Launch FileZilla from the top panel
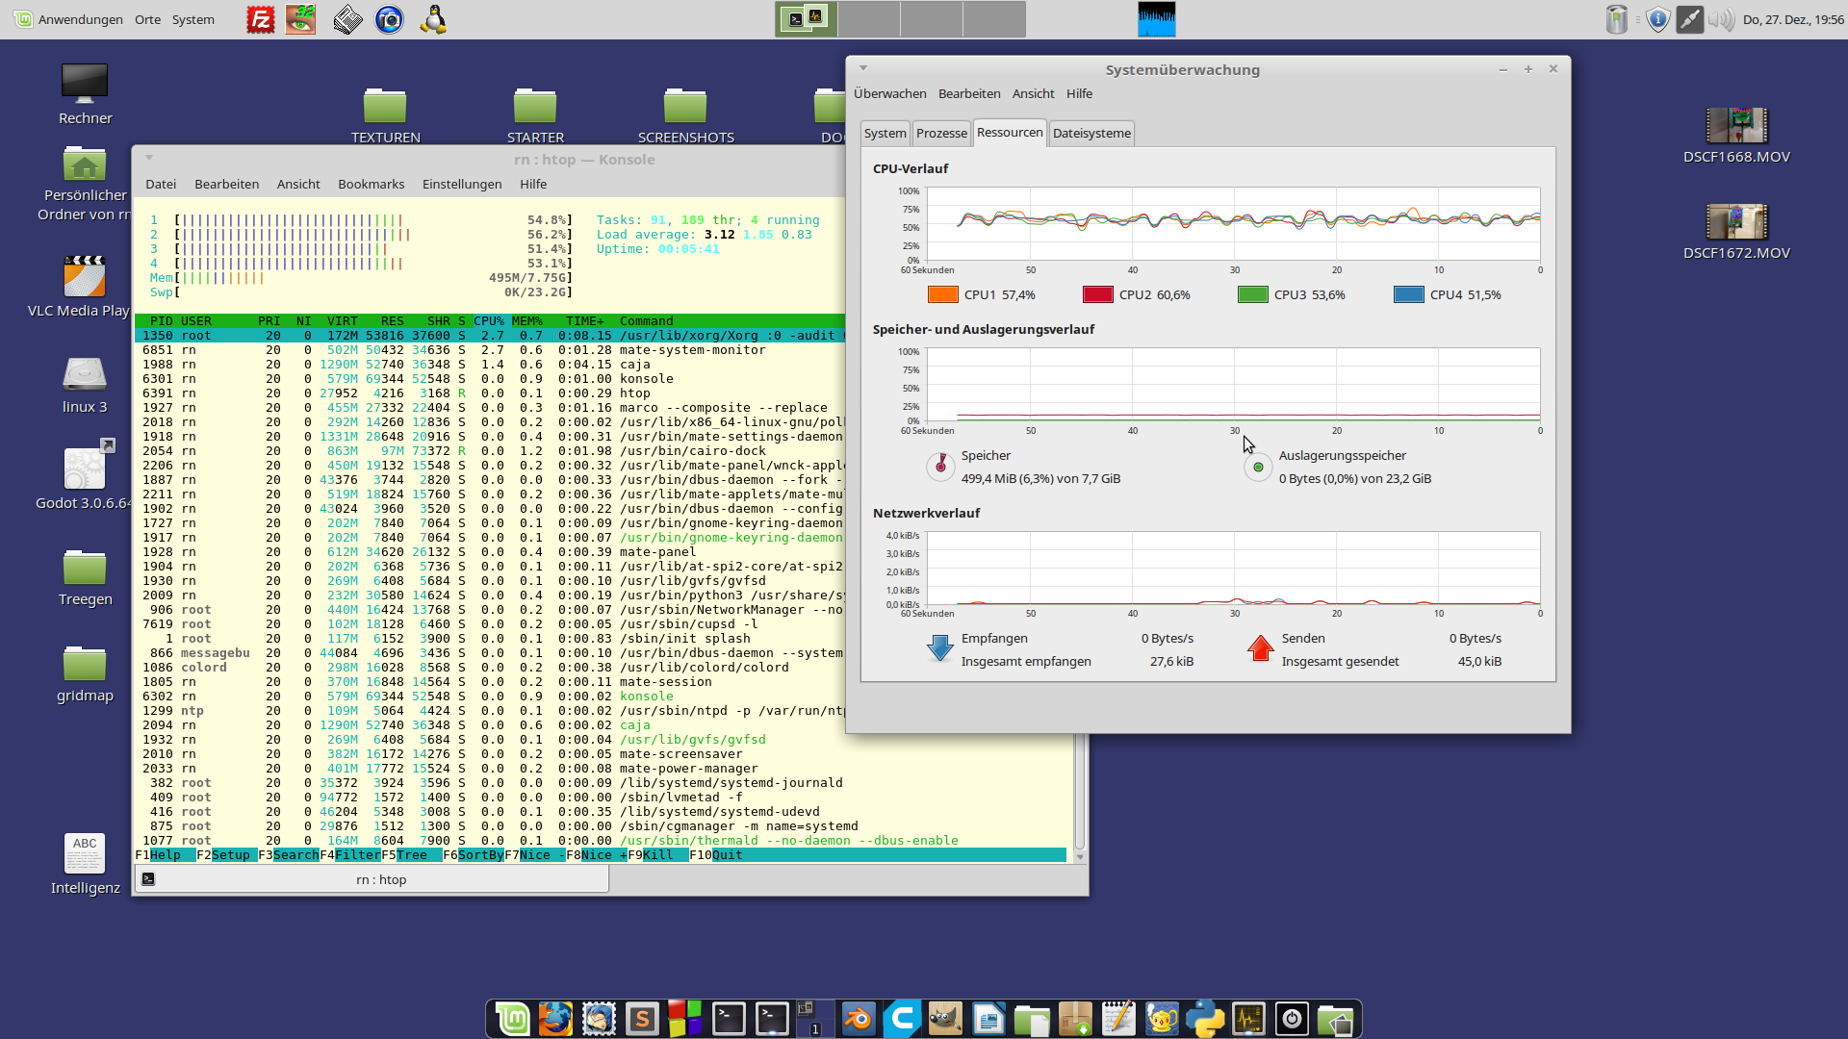The height and width of the screenshot is (1039, 1848). [260, 19]
